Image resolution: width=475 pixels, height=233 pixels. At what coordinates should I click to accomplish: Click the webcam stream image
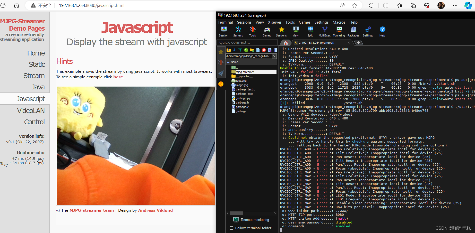136,146
